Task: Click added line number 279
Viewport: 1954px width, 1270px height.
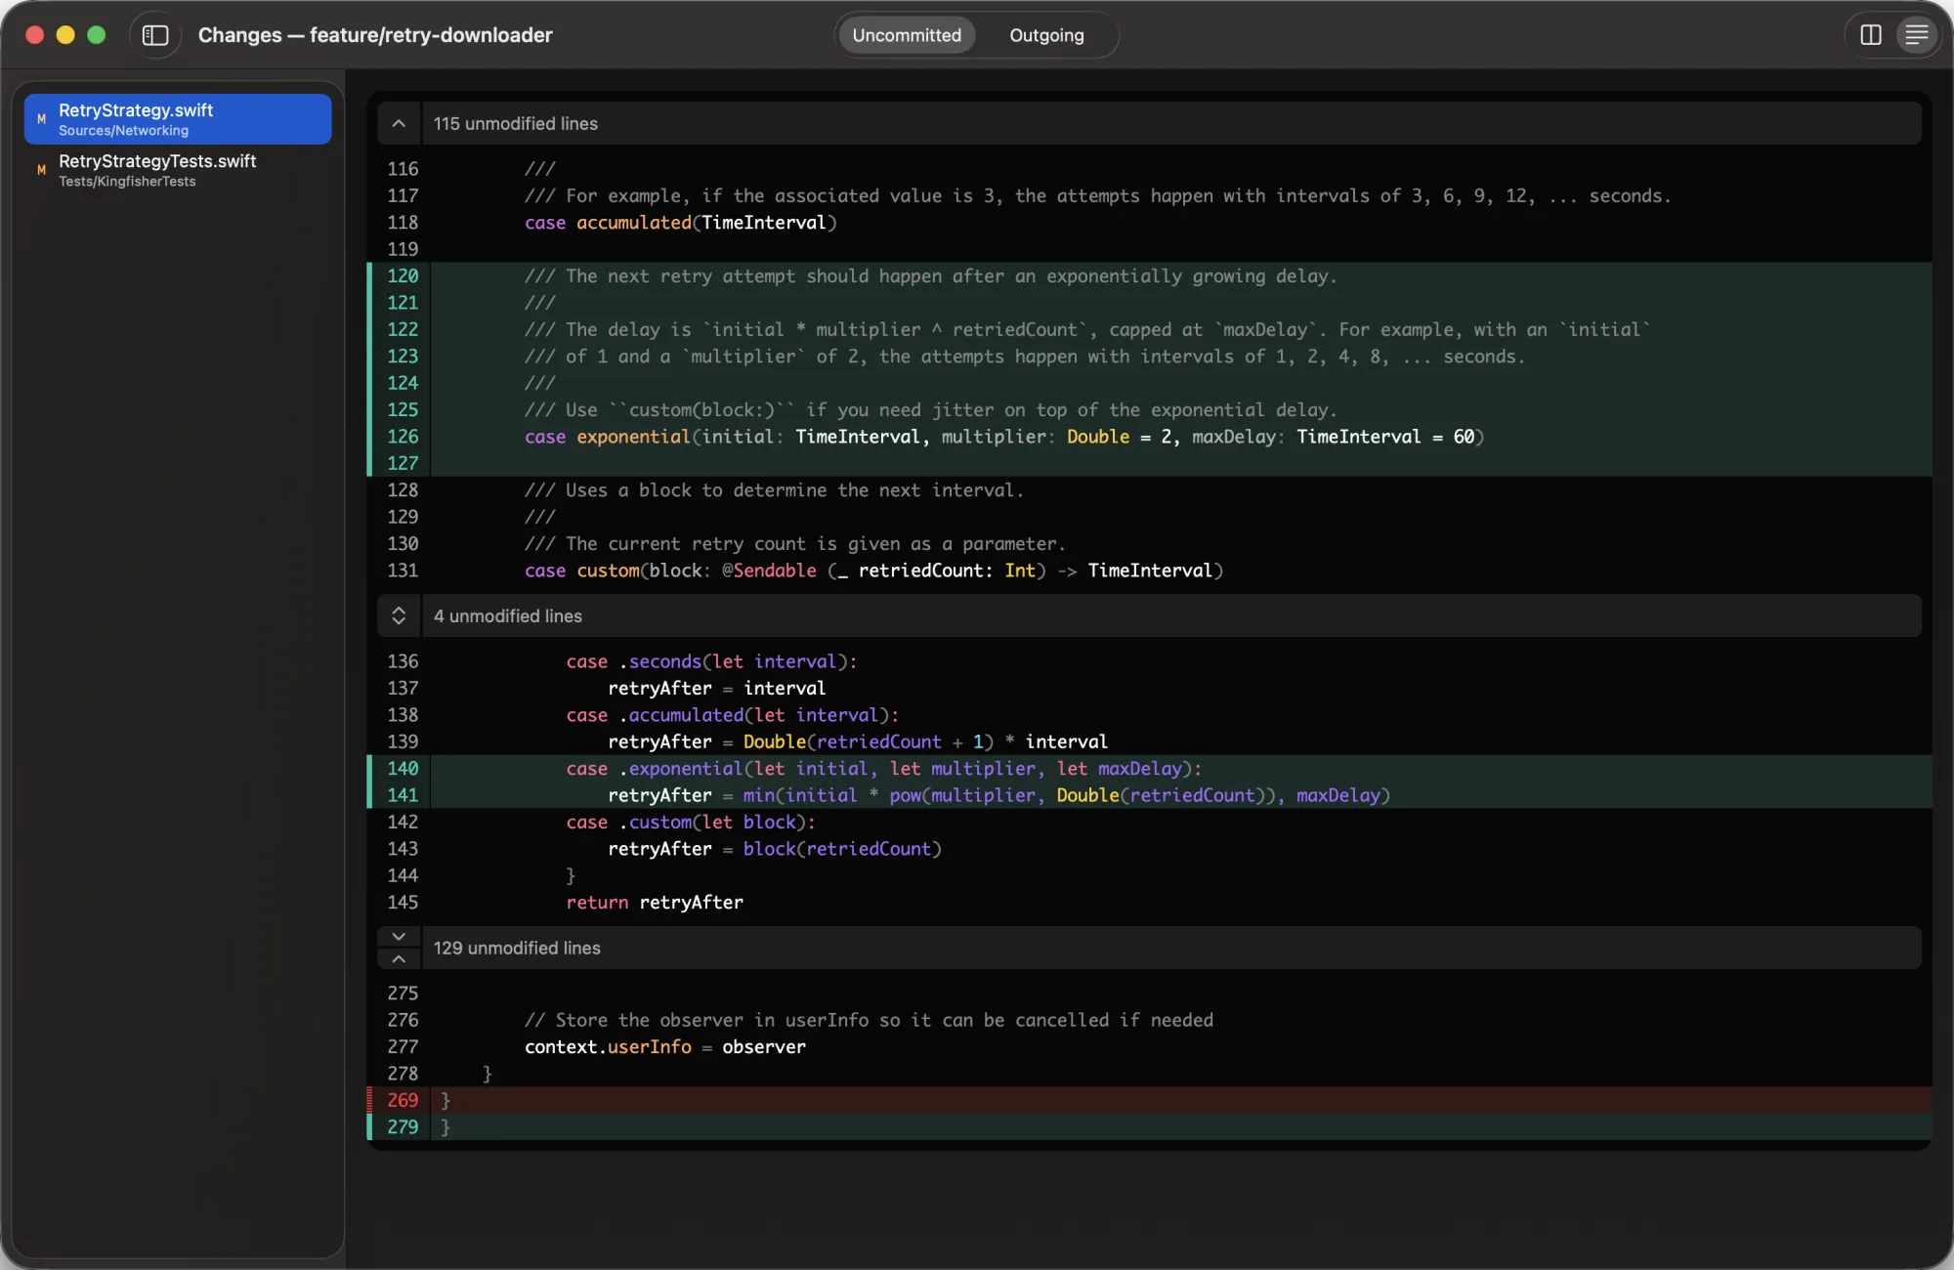Action: [x=403, y=1127]
